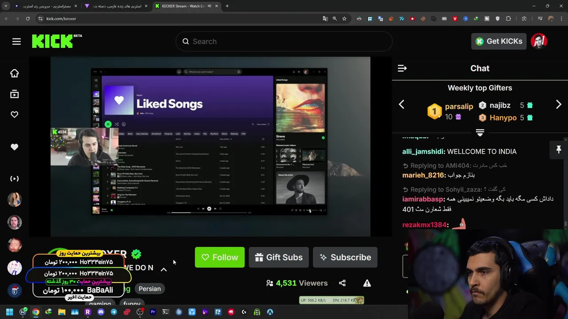Open the user profile avatar menu
This screenshot has height=319, width=568.
pyautogui.click(x=539, y=41)
